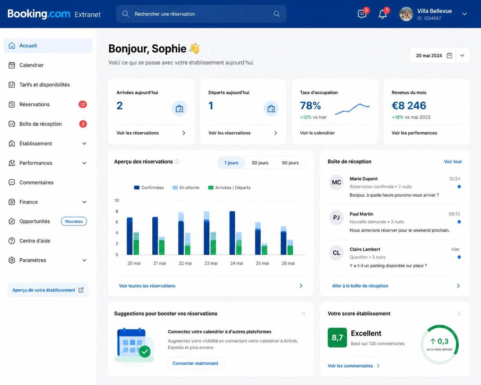Open the messages icon in header
Image resolution: width=481 pixels, height=385 pixels.
362,14
